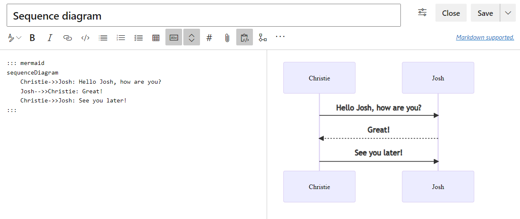Insert a task checklist
This screenshot has height=219, width=520.
point(138,37)
